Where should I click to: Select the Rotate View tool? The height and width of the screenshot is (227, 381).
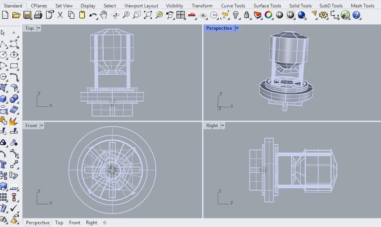pyautogui.click(x=115, y=15)
